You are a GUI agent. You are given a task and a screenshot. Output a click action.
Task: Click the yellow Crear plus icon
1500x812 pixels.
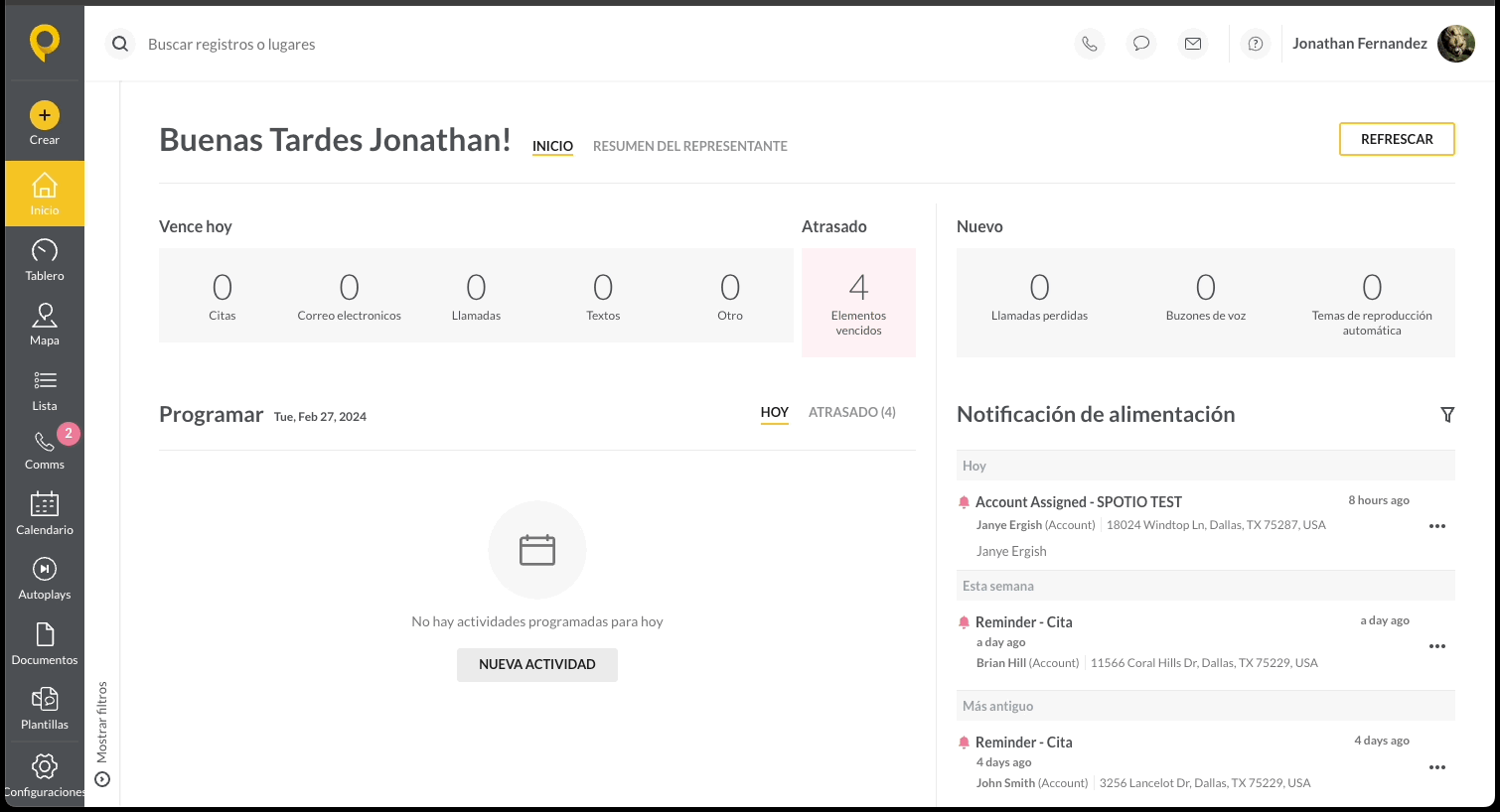tap(45, 115)
